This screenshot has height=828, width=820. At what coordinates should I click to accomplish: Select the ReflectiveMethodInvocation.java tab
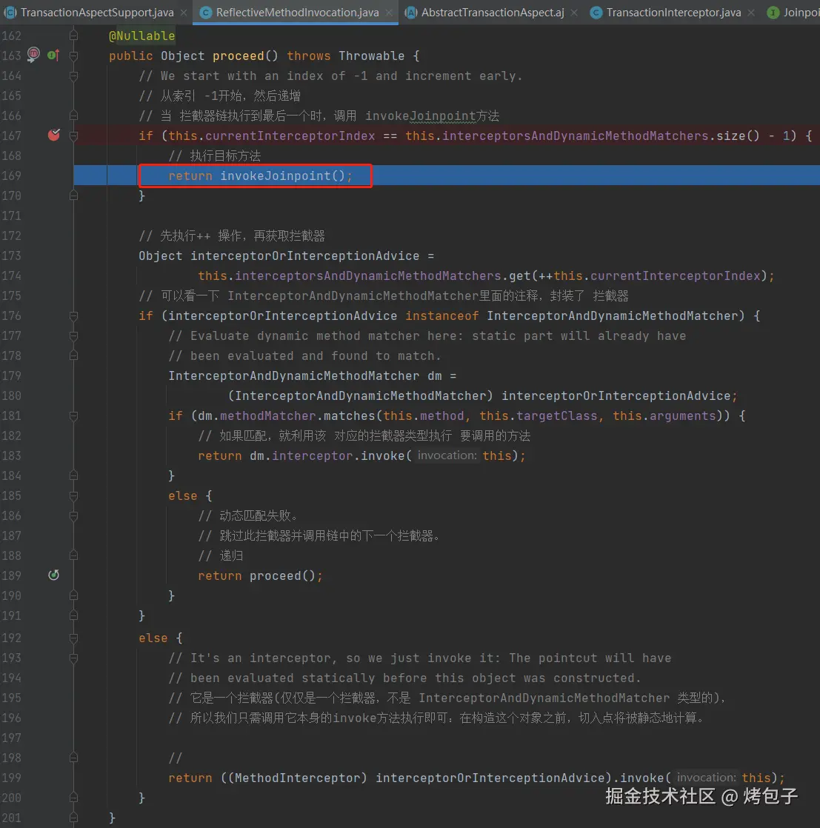click(297, 12)
